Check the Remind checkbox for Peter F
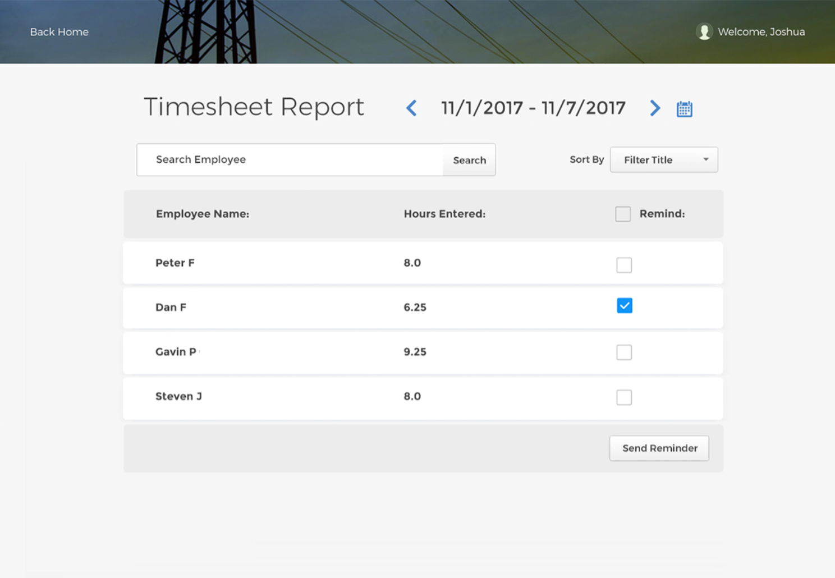 pyautogui.click(x=624, y=265)
